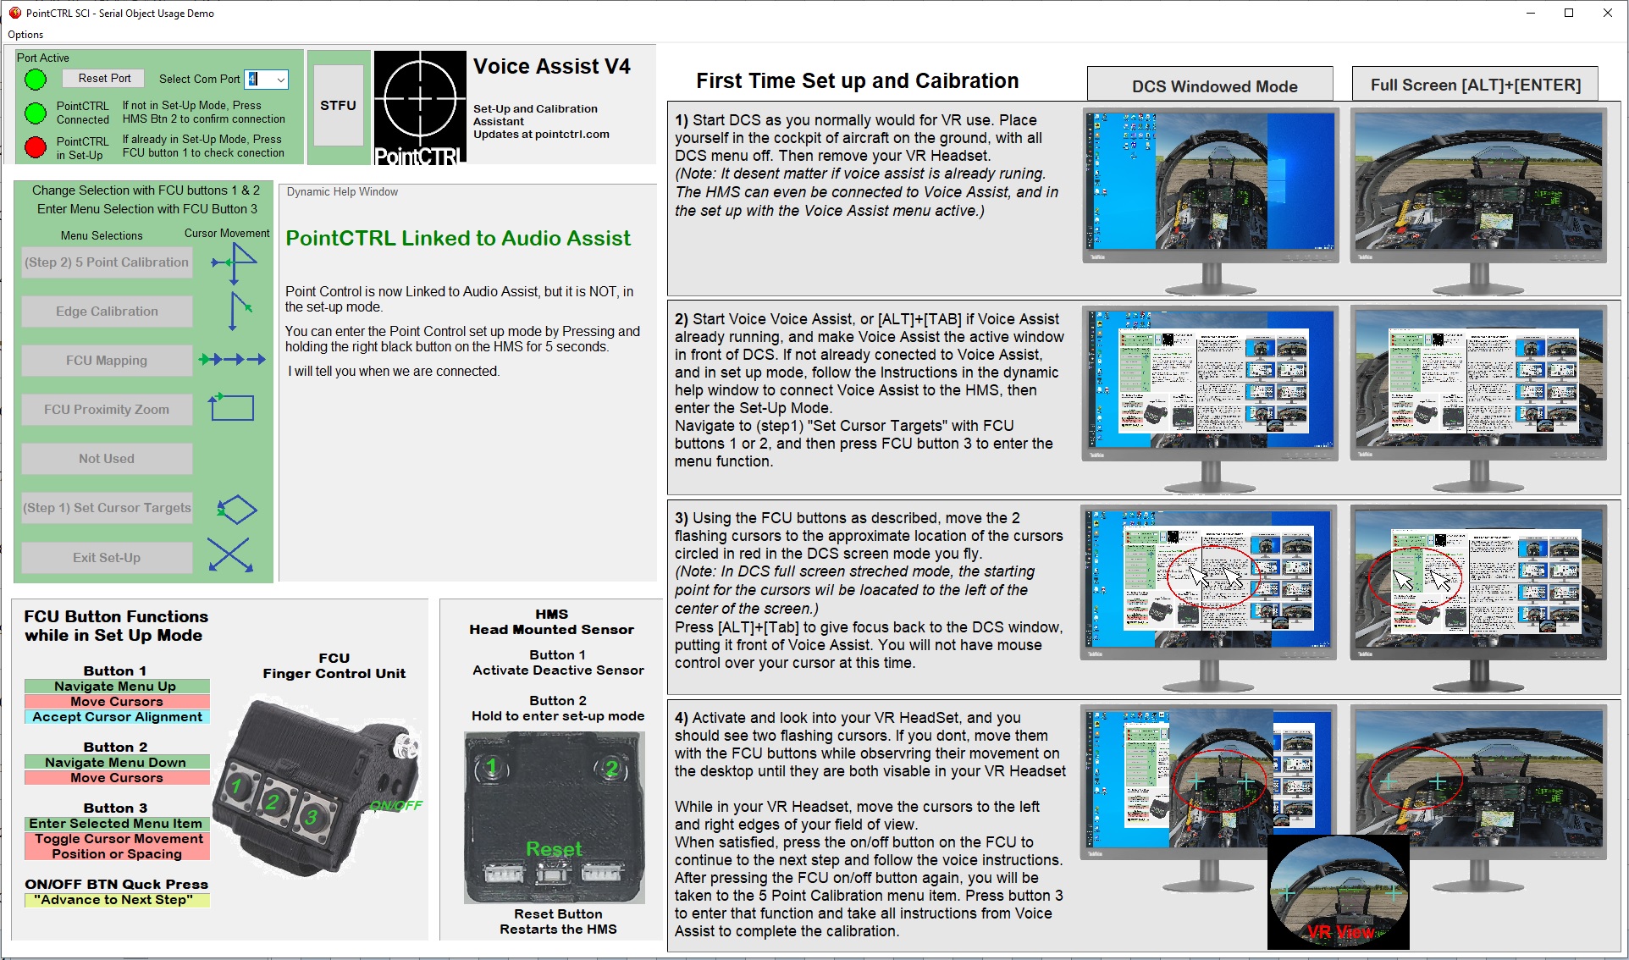This screenshot has height=960, width=1629.
Task: Click First Time Set up and Caibration heading
Action: 858,81
